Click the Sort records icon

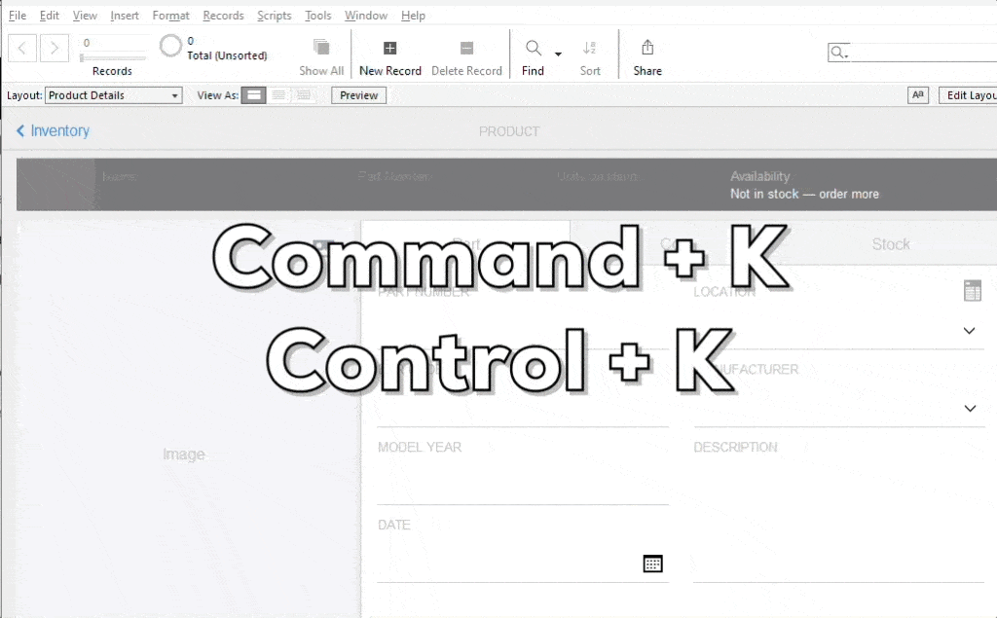[589, 48]
